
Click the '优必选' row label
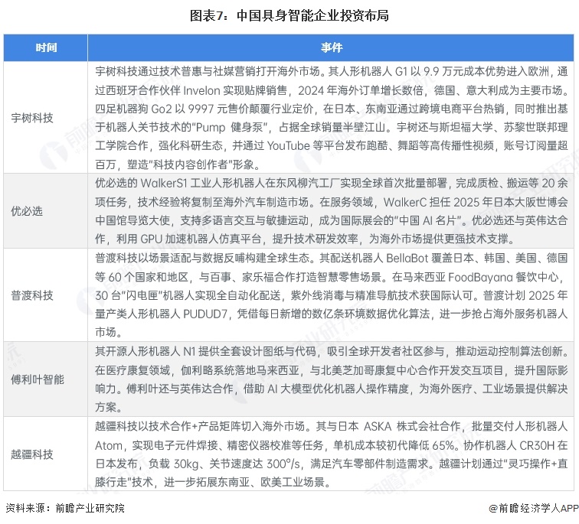(x=27, y=211)
